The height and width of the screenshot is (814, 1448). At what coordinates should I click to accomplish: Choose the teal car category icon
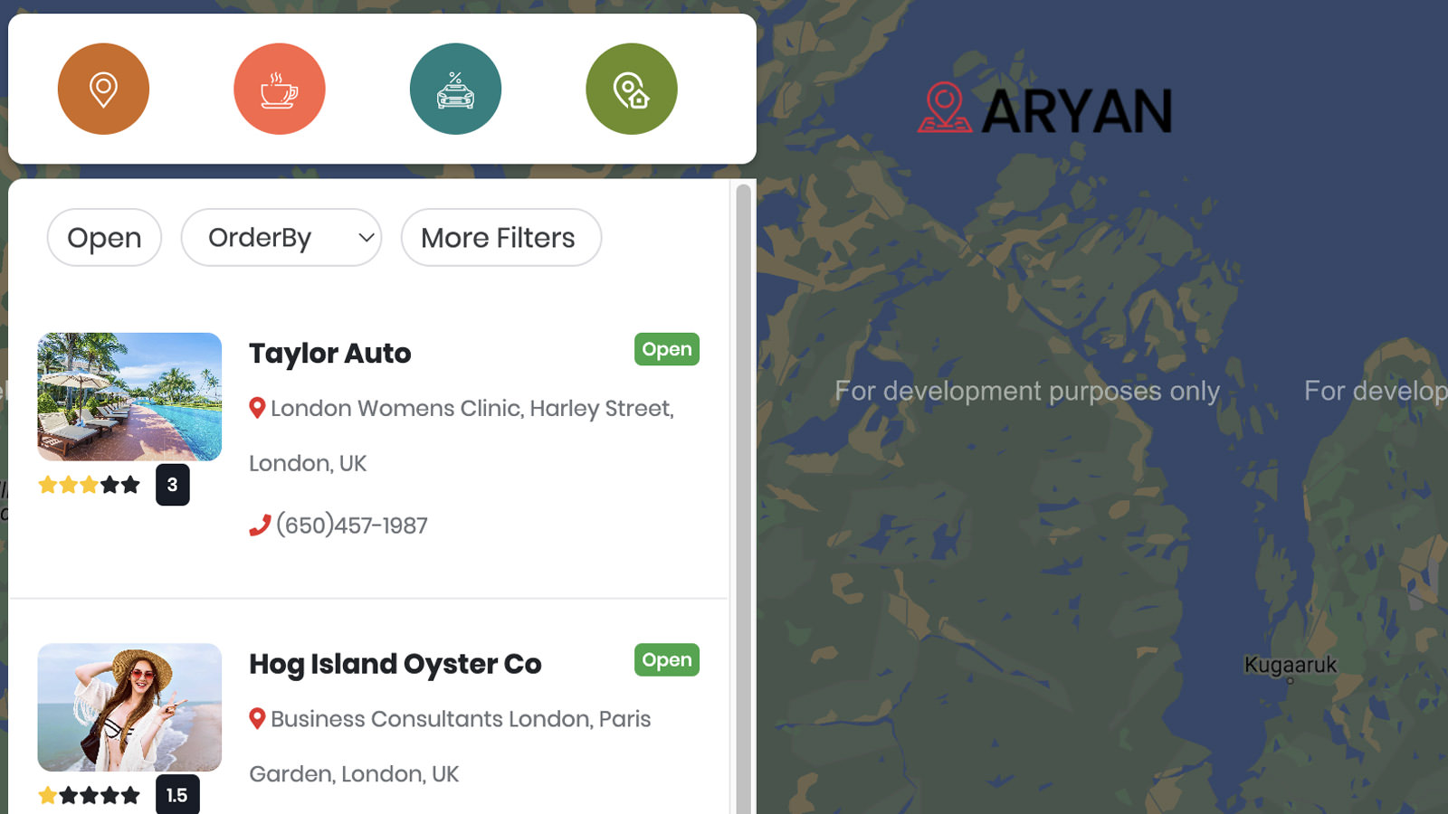point(455,89)
